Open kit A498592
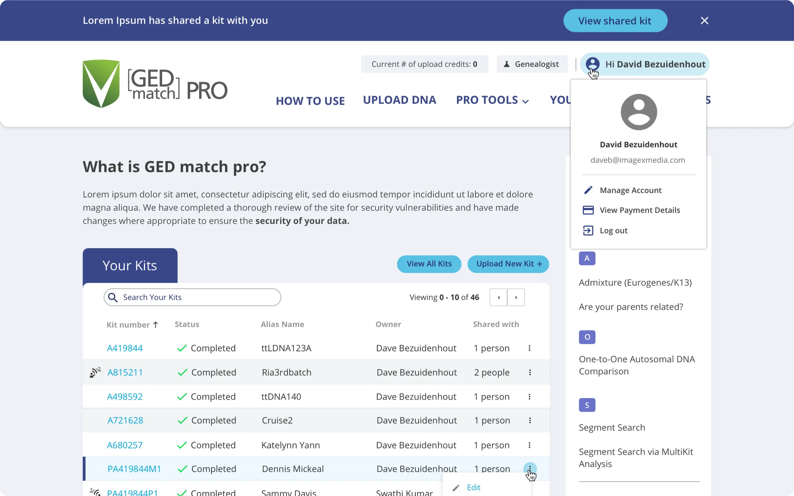Image resolution: width=794 pixels, height=496 pixels. coord(125,397)
